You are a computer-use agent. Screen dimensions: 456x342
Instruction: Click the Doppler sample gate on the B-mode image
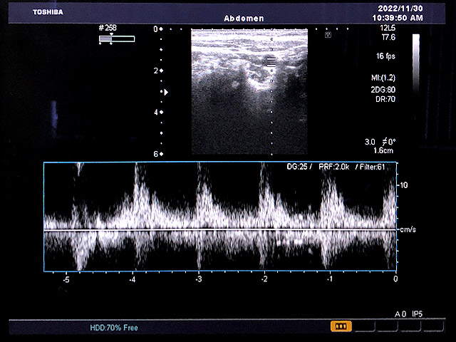pos(271,62)
